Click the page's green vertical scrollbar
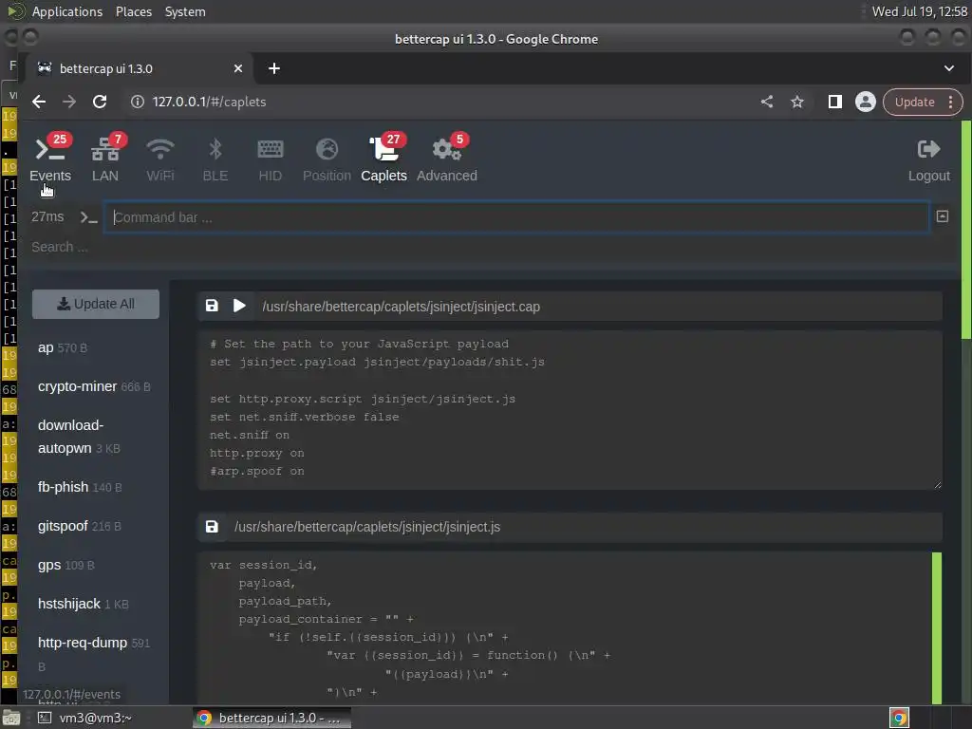 [x=965, y=230]
